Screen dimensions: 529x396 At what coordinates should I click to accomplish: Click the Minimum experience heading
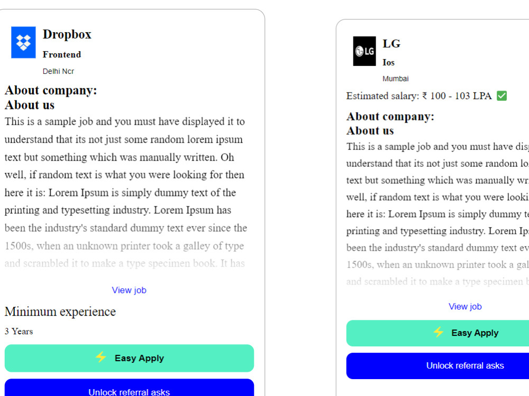click(60, 312)
